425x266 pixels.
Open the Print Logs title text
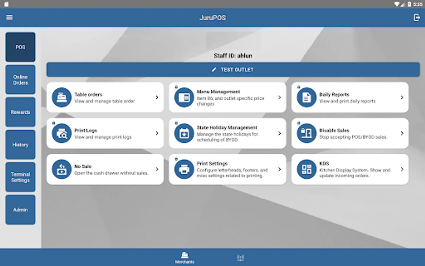point(86,130)
